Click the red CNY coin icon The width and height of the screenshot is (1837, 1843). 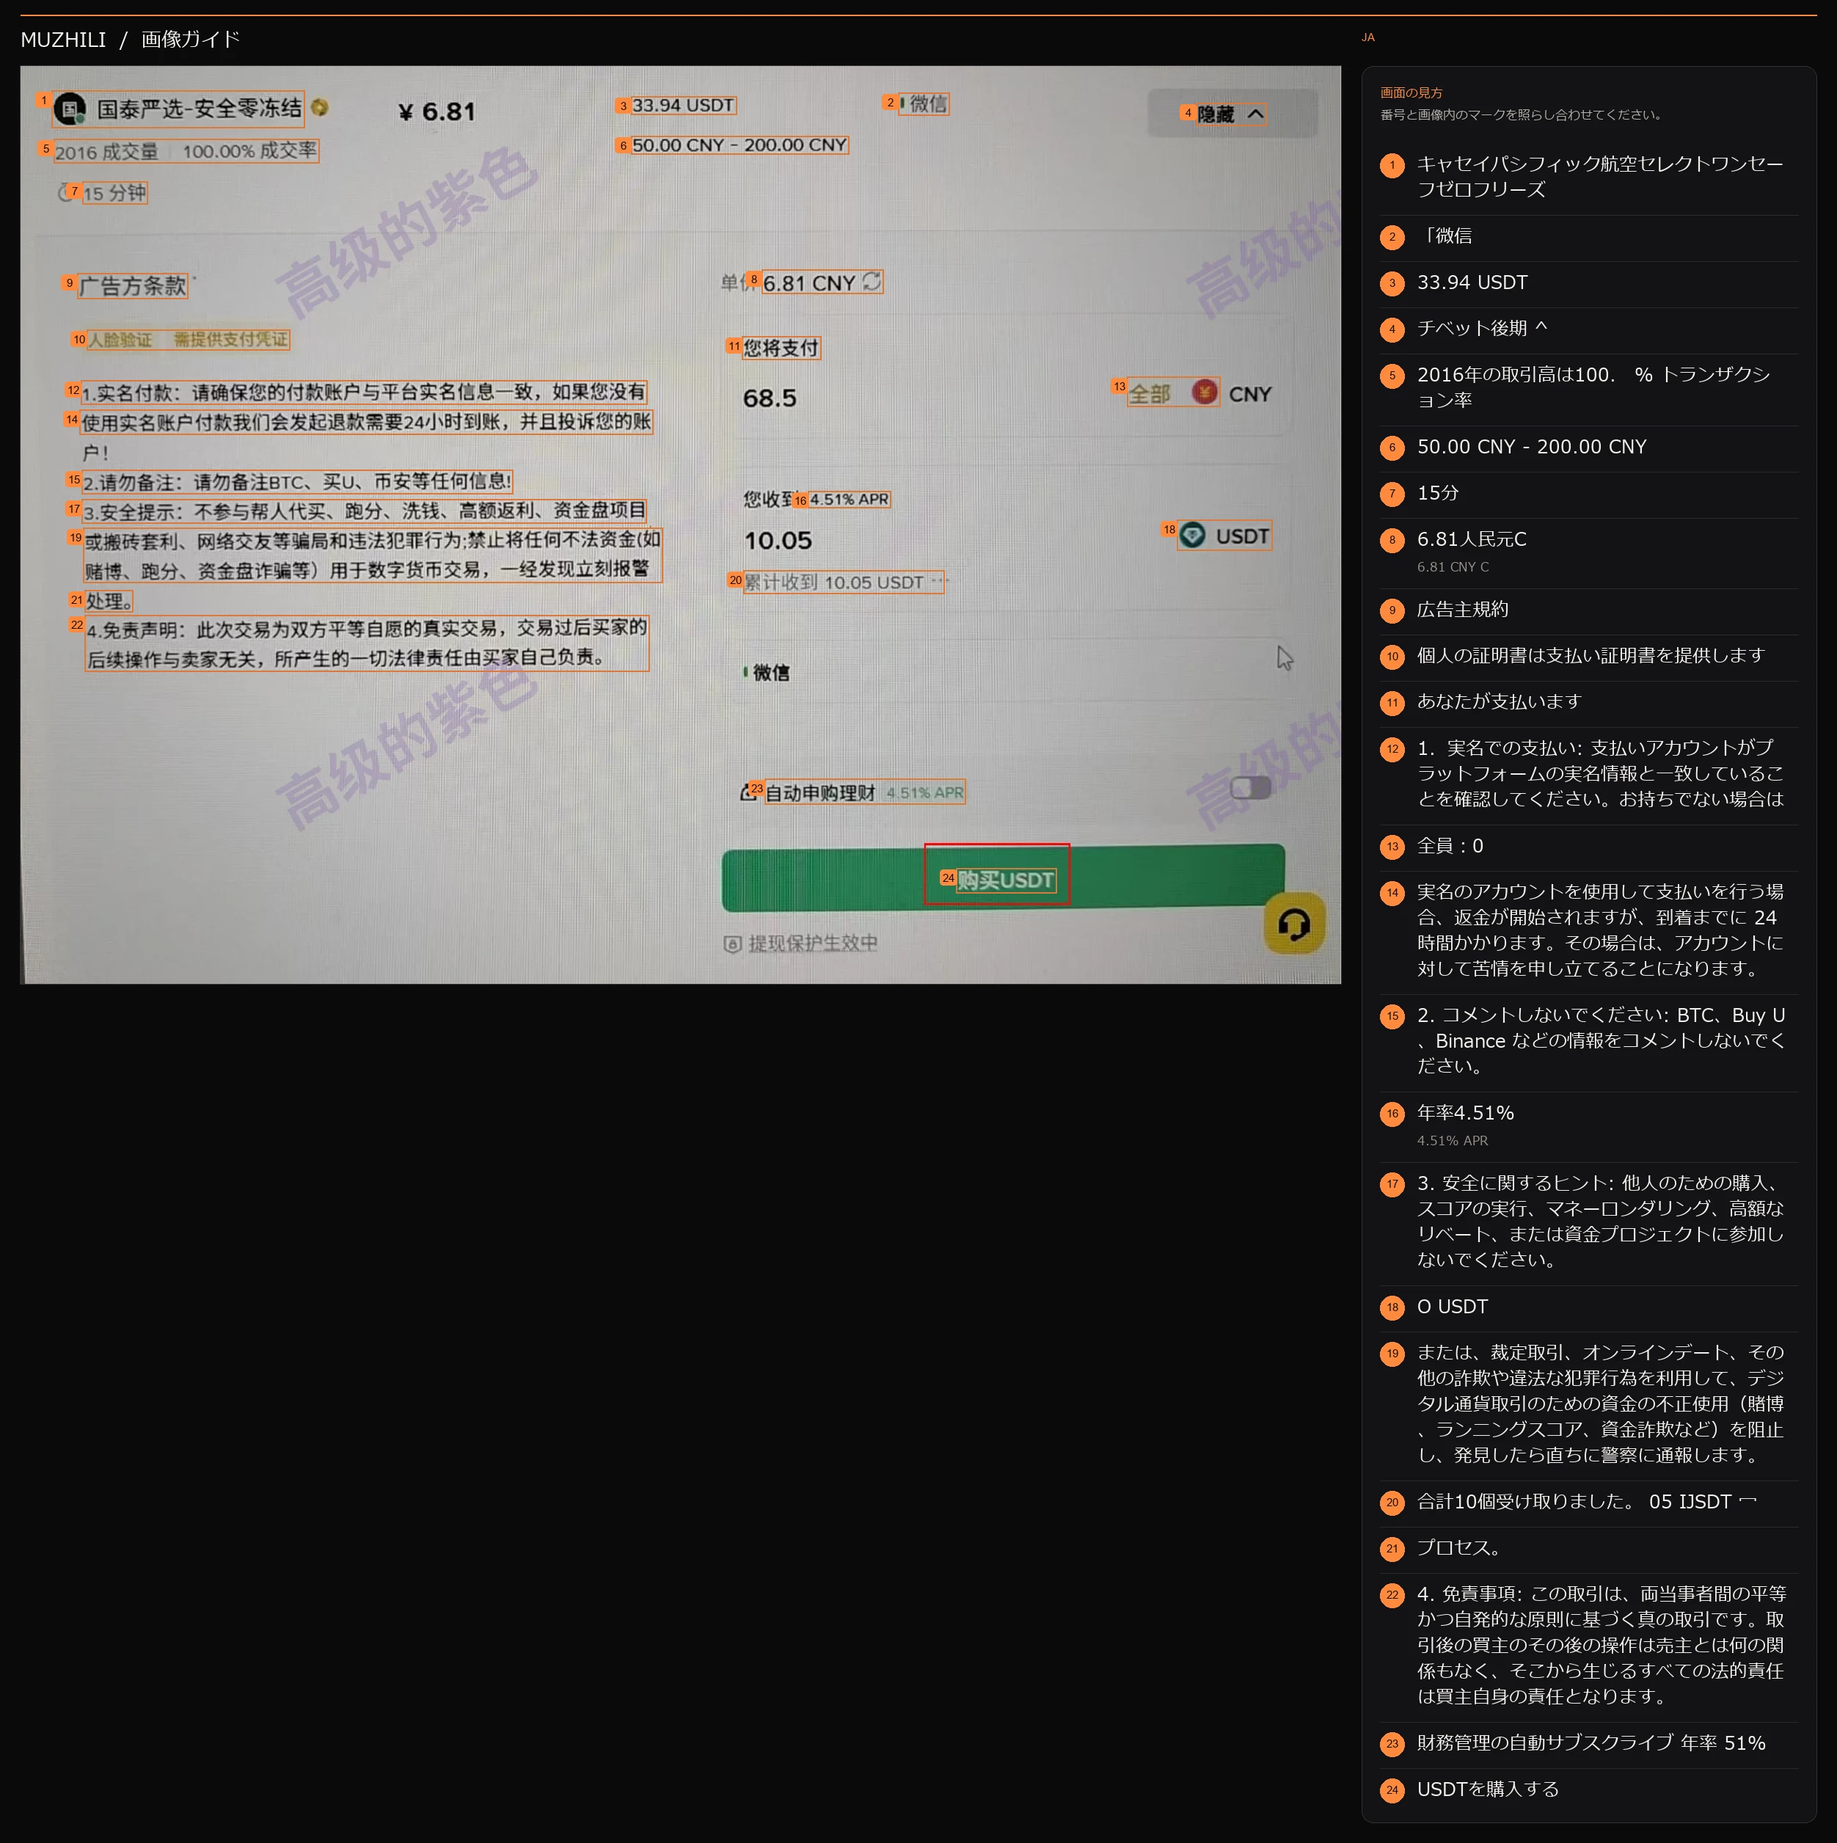pyautogui.click(x=1205, y=392)
